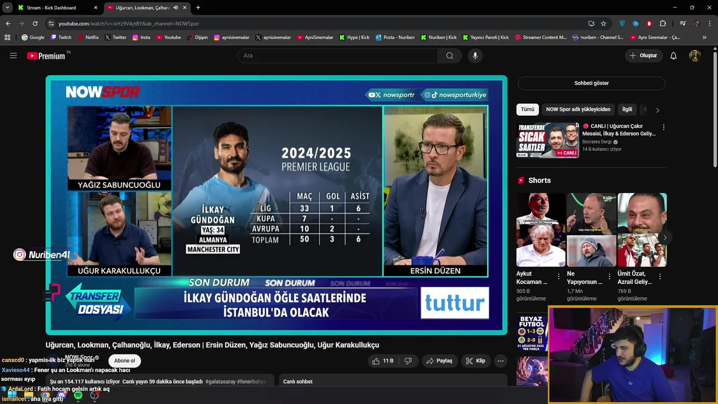The image size is (718, 404).
Task: Click the Sohbeti göster button
Action: [591, 83]
